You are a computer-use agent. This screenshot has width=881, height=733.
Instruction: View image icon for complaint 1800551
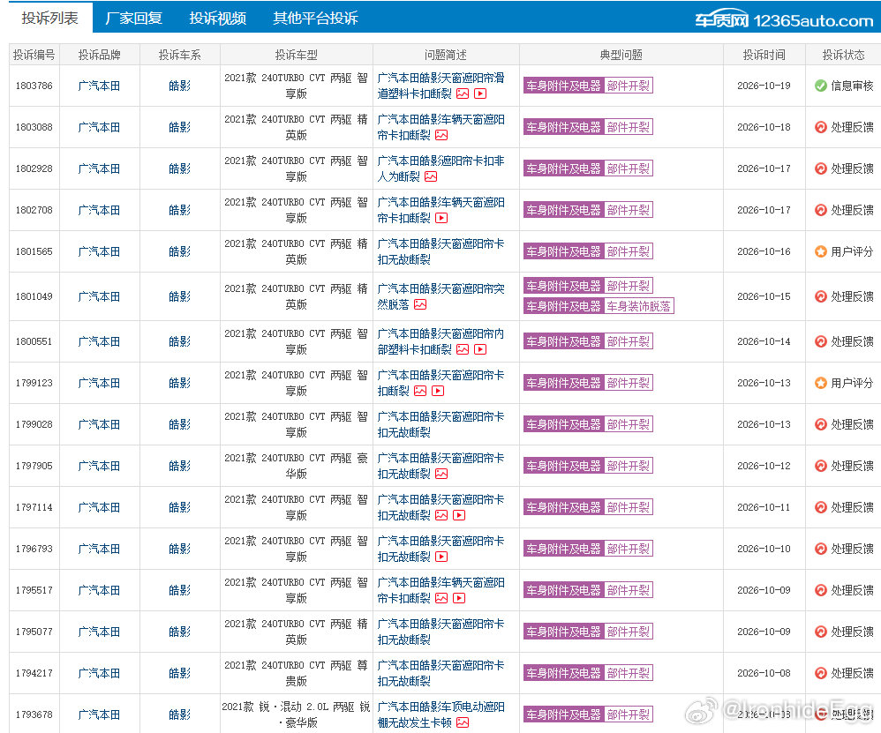coord(463,349)
